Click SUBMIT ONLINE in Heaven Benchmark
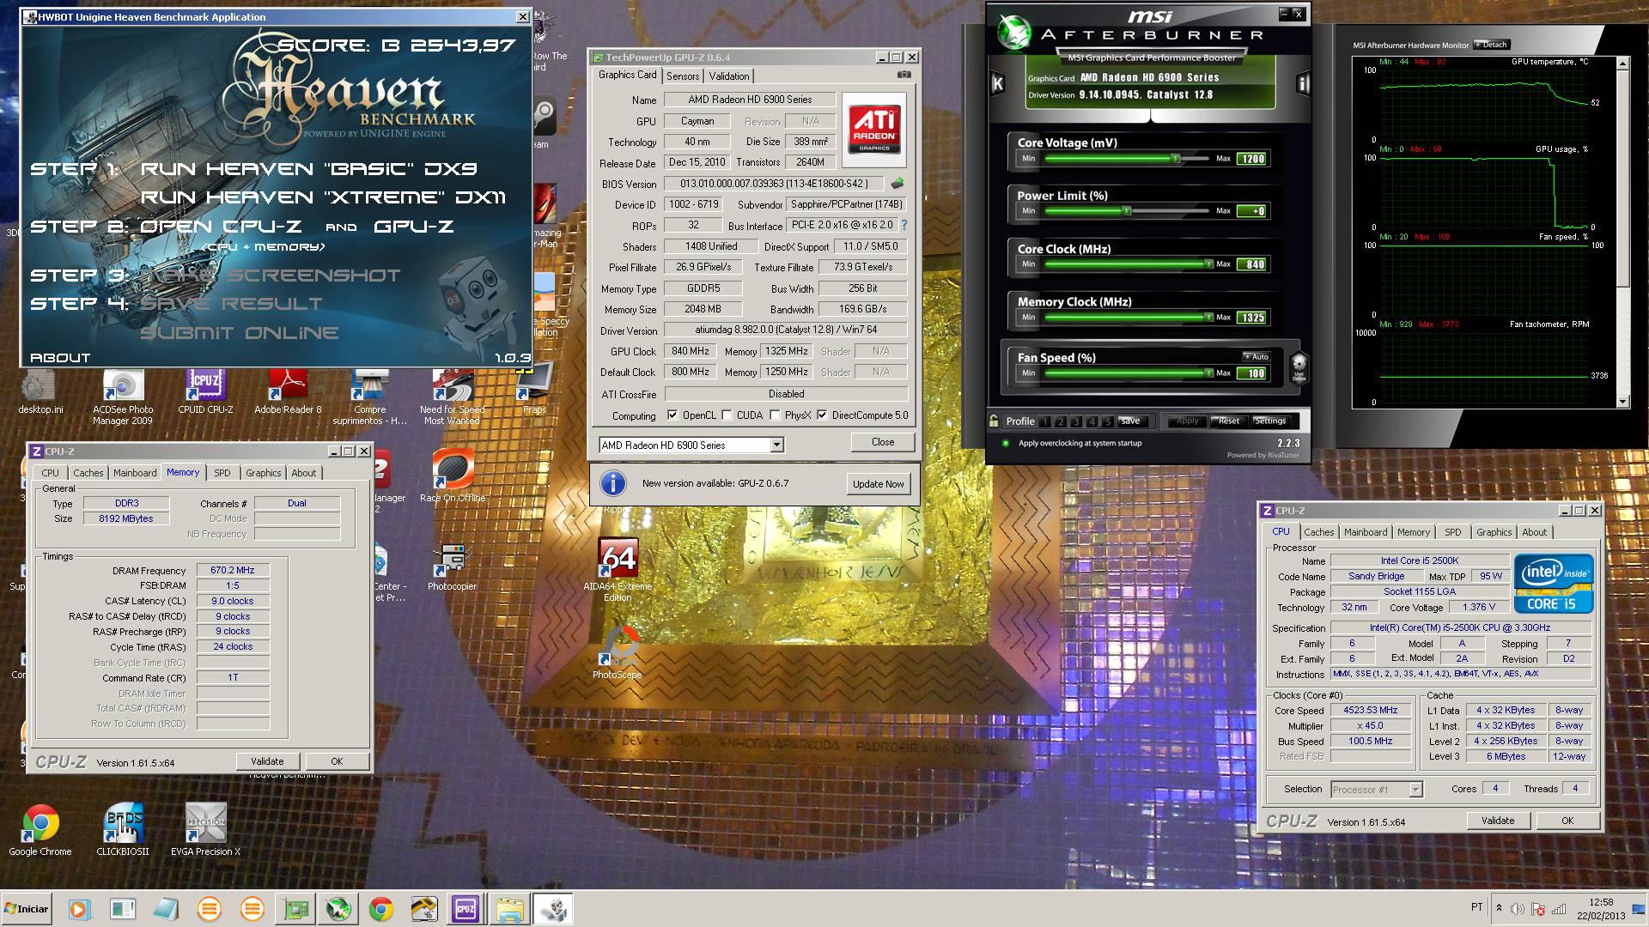This screenshot has width=1649, height=927. click(x=240, y=333)
